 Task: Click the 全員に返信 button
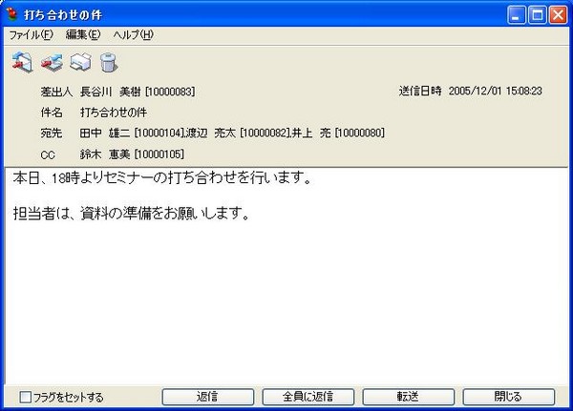[x=308, y=397]
